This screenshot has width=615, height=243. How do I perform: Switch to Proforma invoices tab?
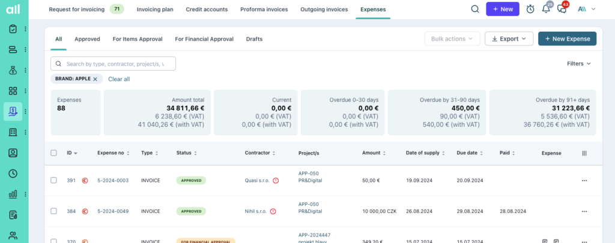point(264,10)
